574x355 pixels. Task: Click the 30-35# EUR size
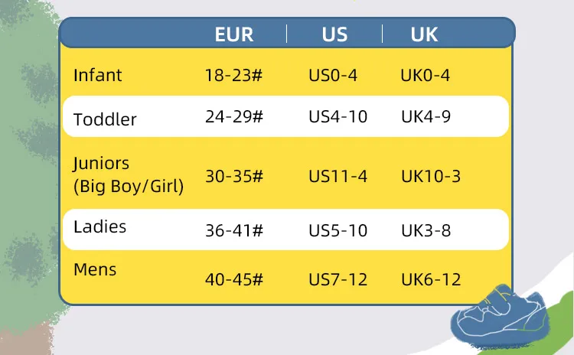click(x=233, y=177)
